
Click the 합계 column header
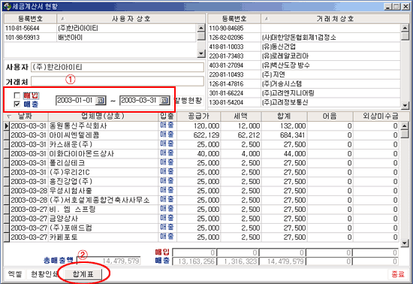[x=284, y=116]
